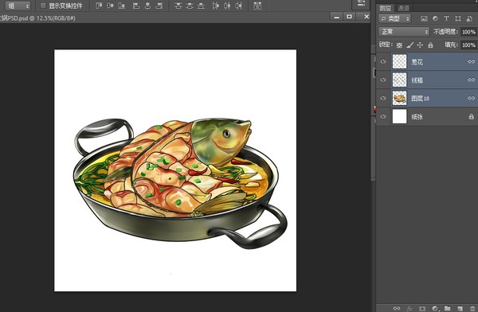Screen dimensions: 478x312
Task: Toggle visibility of 纸张 layer
Action: tap(383, 116)
